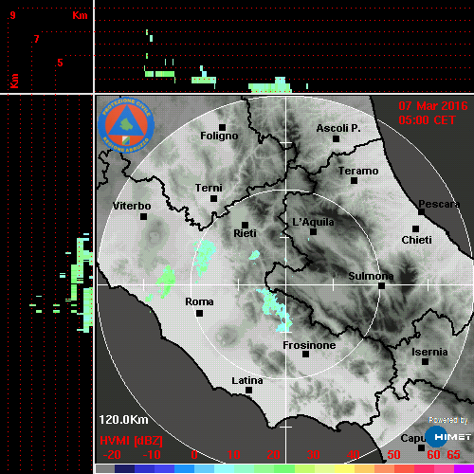Click the Foligno marker square

pos(222,127)
